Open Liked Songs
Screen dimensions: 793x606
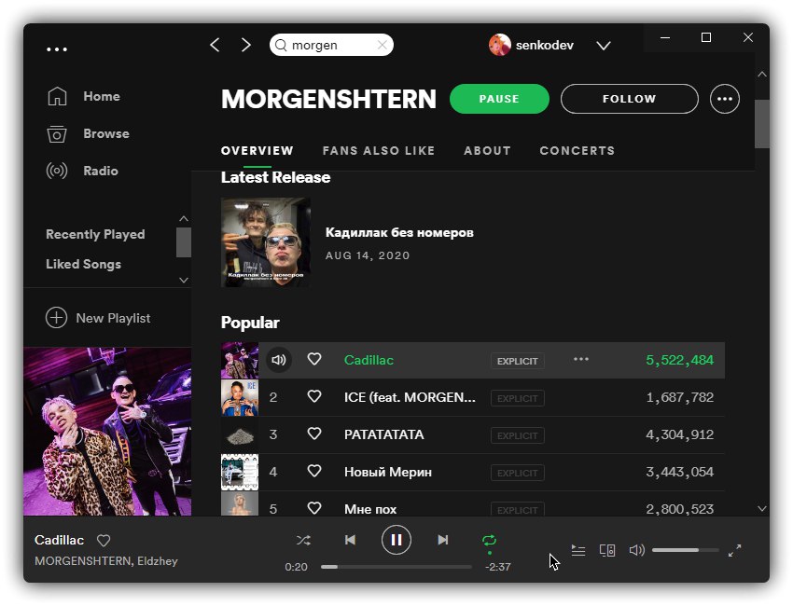click(x=83, y=264)
